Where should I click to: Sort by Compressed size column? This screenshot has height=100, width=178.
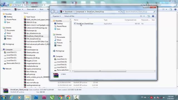point(130,20)
